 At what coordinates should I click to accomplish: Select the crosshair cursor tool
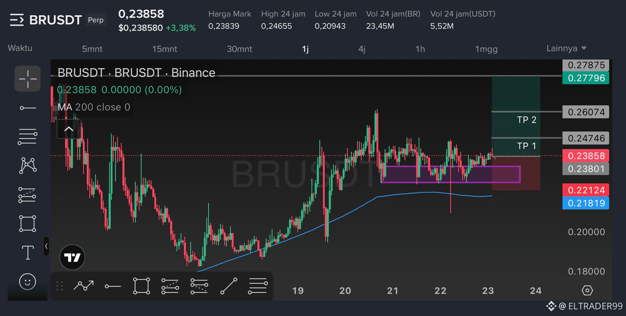tap(28, 79)
